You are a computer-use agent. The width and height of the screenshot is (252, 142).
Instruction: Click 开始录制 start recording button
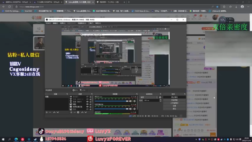pyautogui.click(x=175, y=100)
